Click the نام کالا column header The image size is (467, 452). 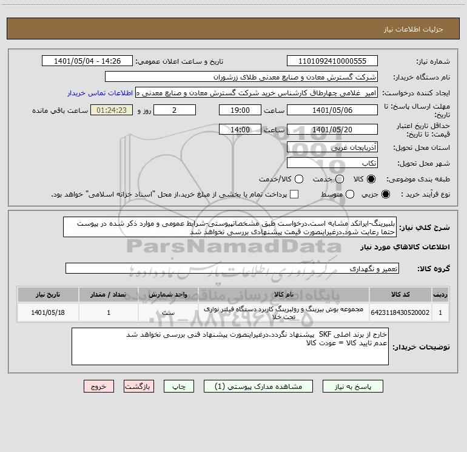tap(284, 294)
